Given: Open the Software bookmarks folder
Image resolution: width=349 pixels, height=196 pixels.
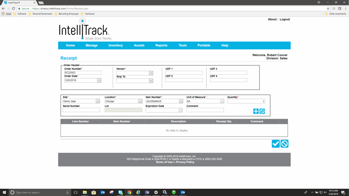Looking at the screenshot, I should (20, 14).
